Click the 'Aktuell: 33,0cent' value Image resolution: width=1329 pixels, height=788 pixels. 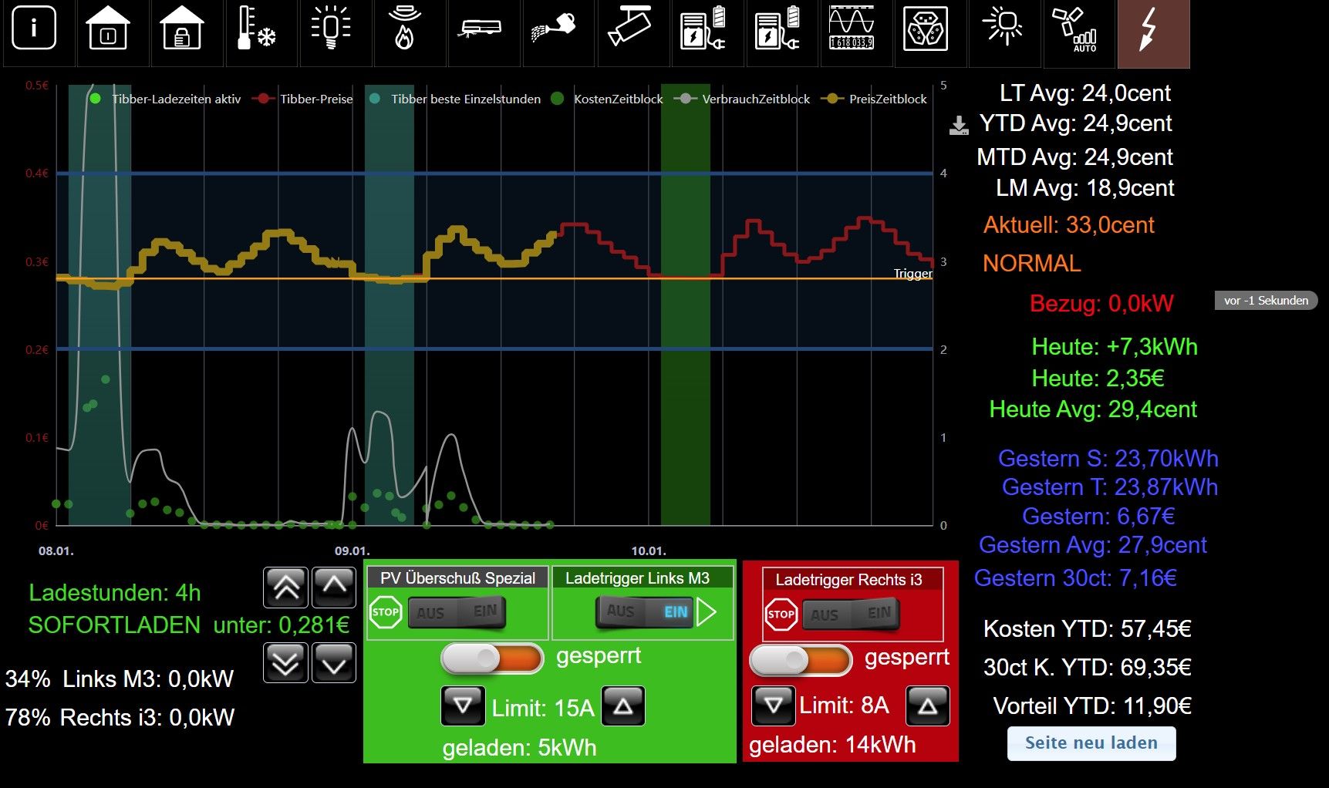pos(1068,224)
